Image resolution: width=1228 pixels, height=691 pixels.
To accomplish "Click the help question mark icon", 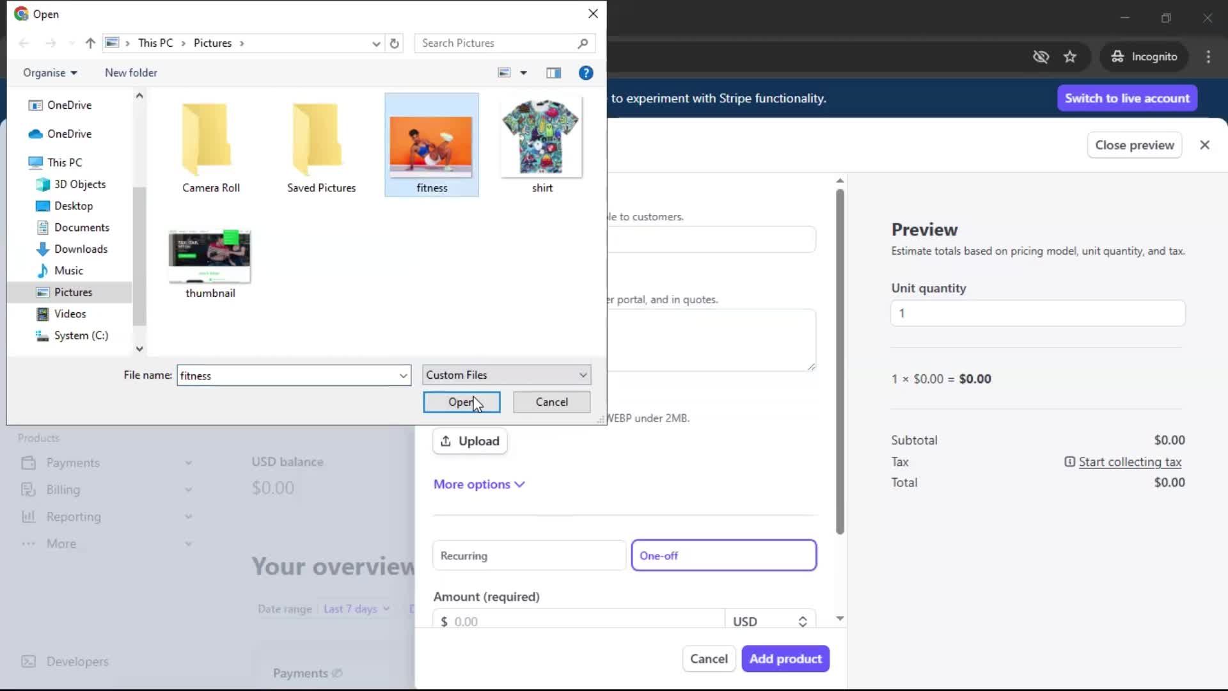I will click(x=585, y=73).
